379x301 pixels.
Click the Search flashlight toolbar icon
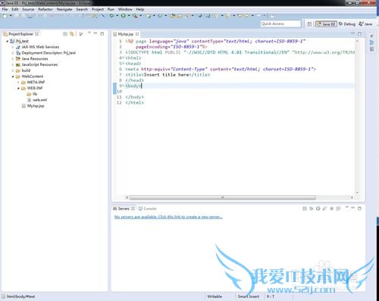[x=187, y=16]
